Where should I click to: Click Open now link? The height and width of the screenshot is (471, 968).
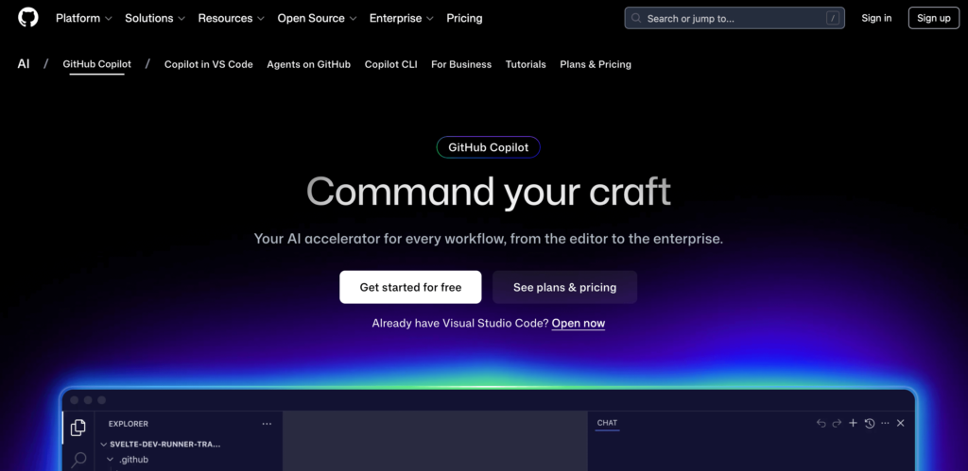(x=579, y=323)
